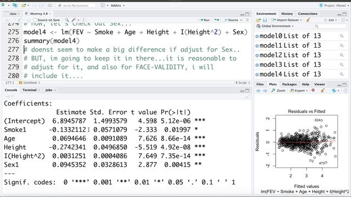Click the refresh plot icon
Image resolution: width=351 pixels, height=197 pixels.
[x=334, y=90]
